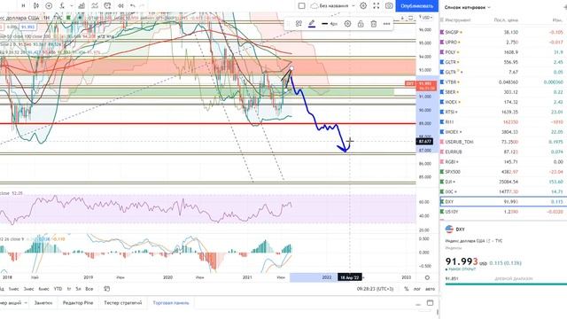Take a chart snapshot with camera icon
The width and height of the screenshot is (567, 319).
[x=389, y=6]
